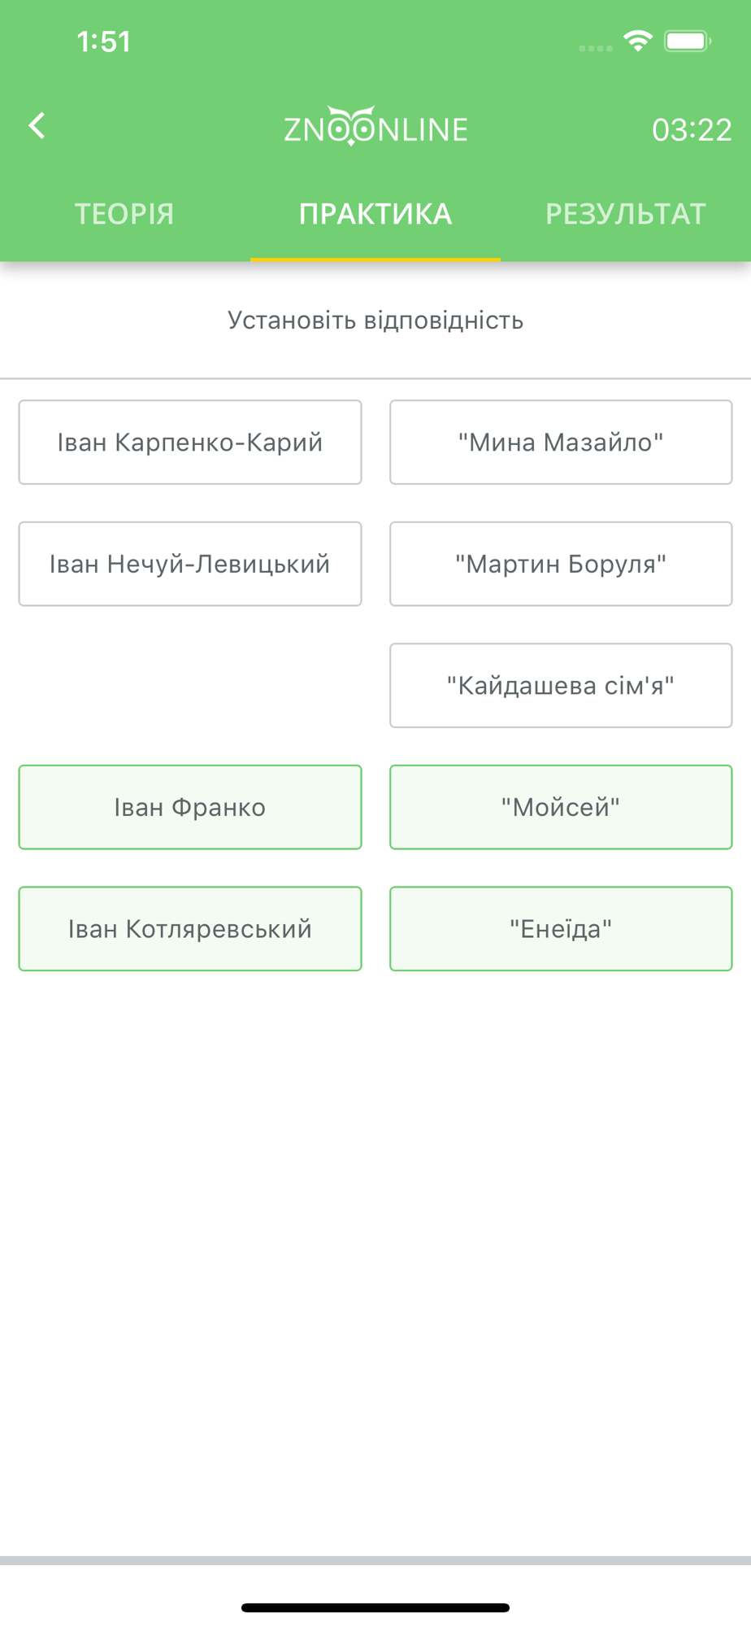751x1627 pixels.
Task: Tap the ZNO Online owl logo
Action: [x=375, y=127]
